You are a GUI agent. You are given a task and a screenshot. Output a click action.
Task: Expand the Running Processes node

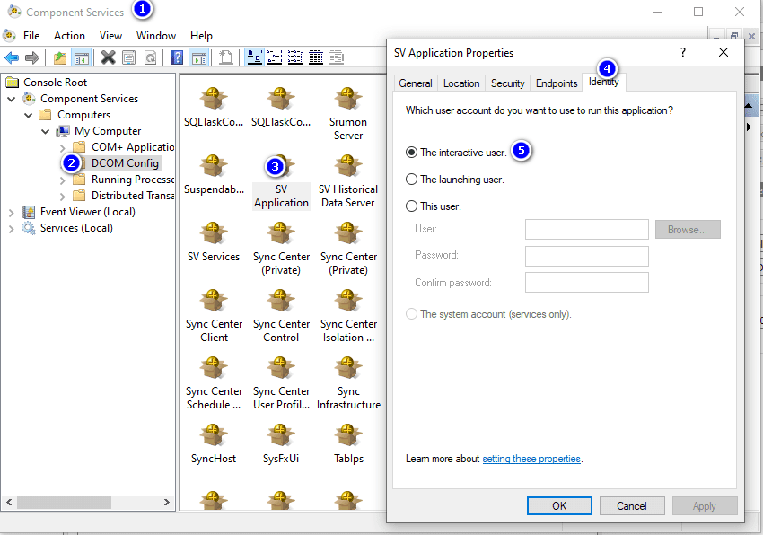(62, 180)
